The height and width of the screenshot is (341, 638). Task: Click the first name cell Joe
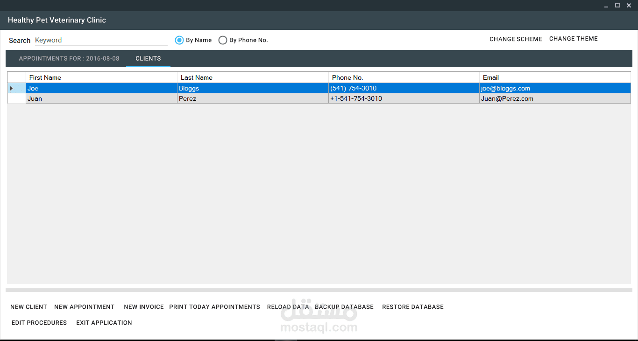(x=101, y=88)
